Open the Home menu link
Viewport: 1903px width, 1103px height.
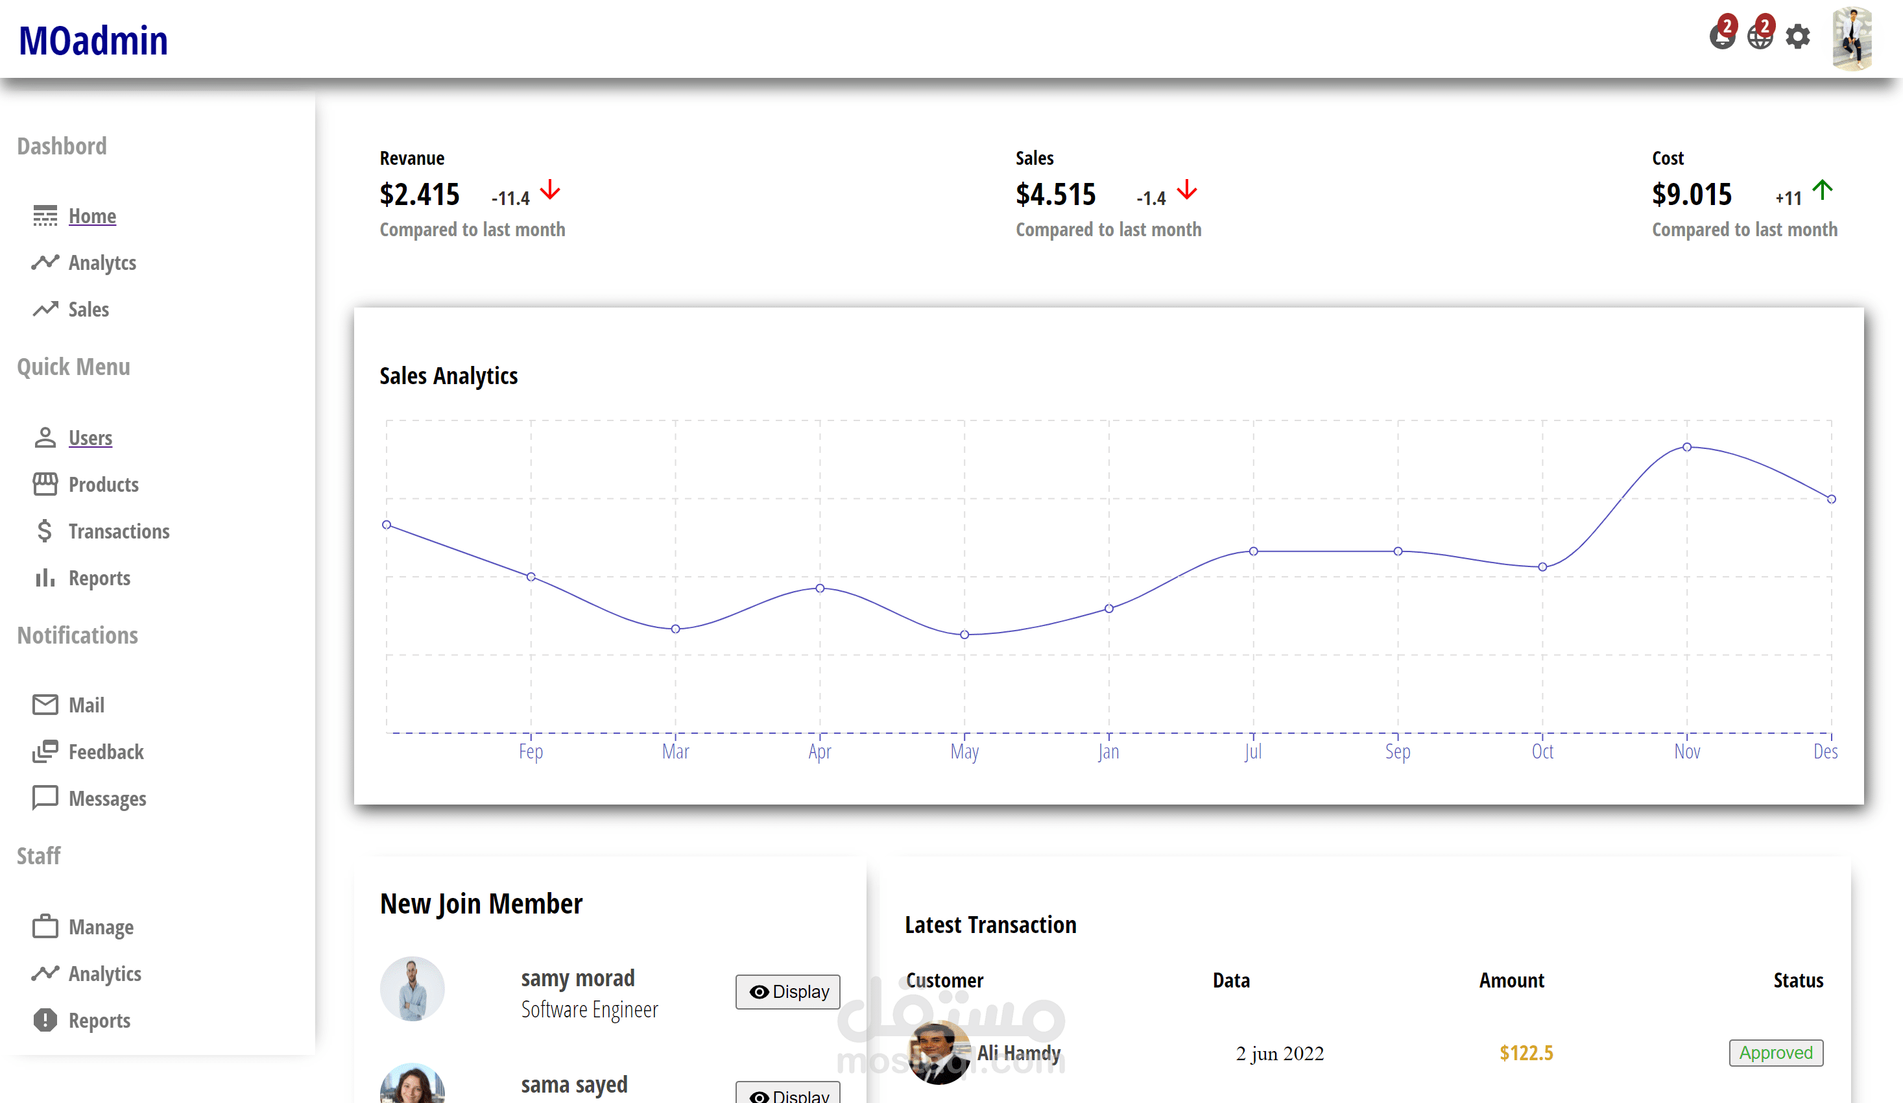click(92, 216)
